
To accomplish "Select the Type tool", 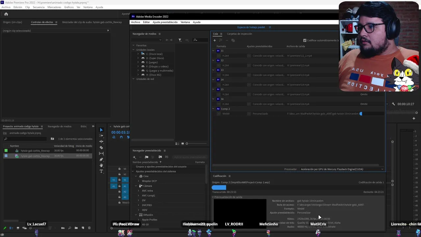I will coord(101,171).
